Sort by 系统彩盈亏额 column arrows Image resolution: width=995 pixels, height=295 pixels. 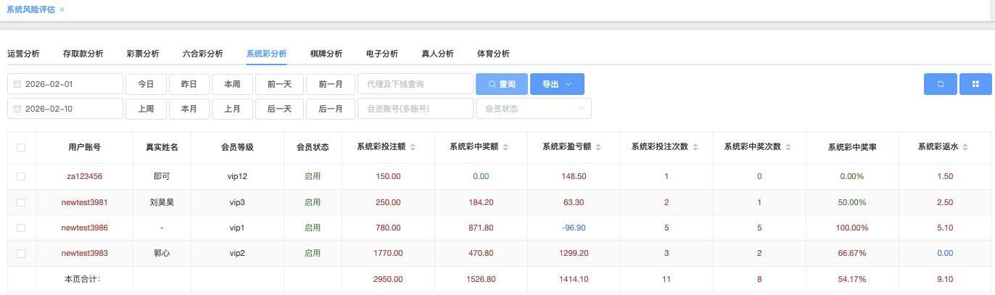click(x=598, y=147)
